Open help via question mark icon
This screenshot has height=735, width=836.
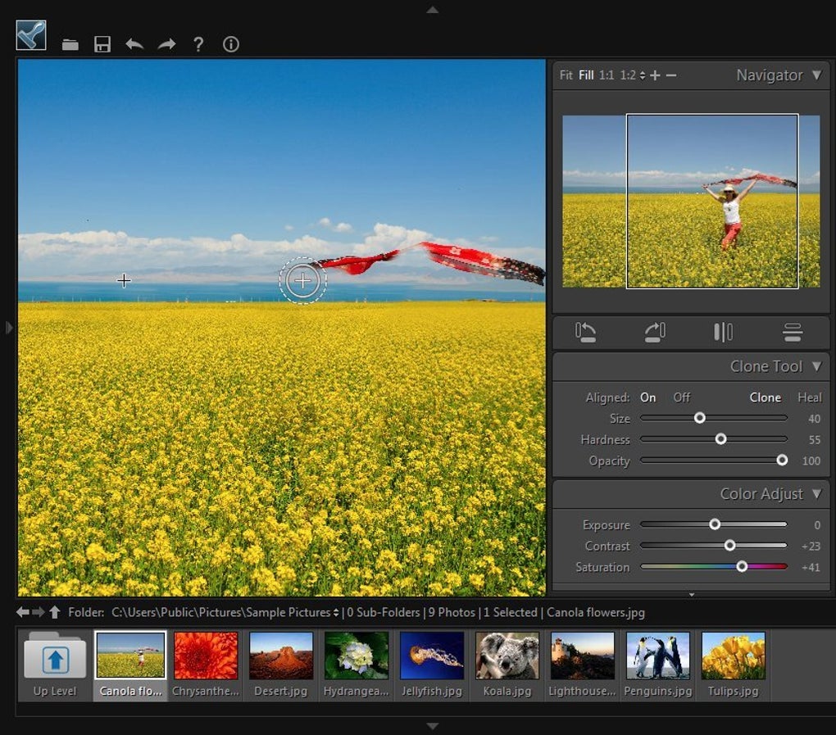[198, 44]
